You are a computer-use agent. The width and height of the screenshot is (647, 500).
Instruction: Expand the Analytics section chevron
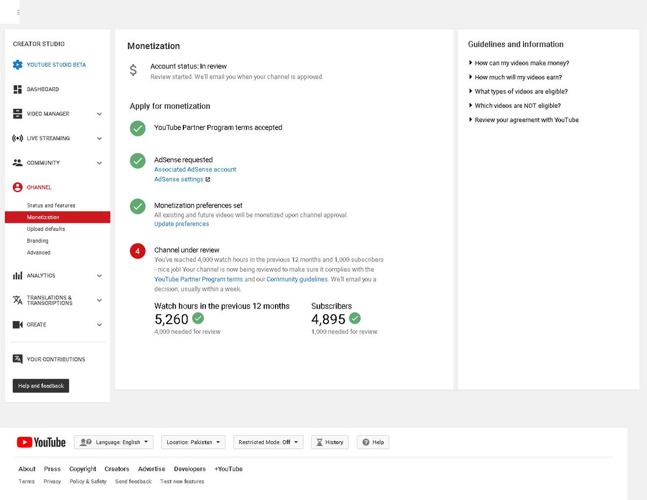[x=99, y=276]
